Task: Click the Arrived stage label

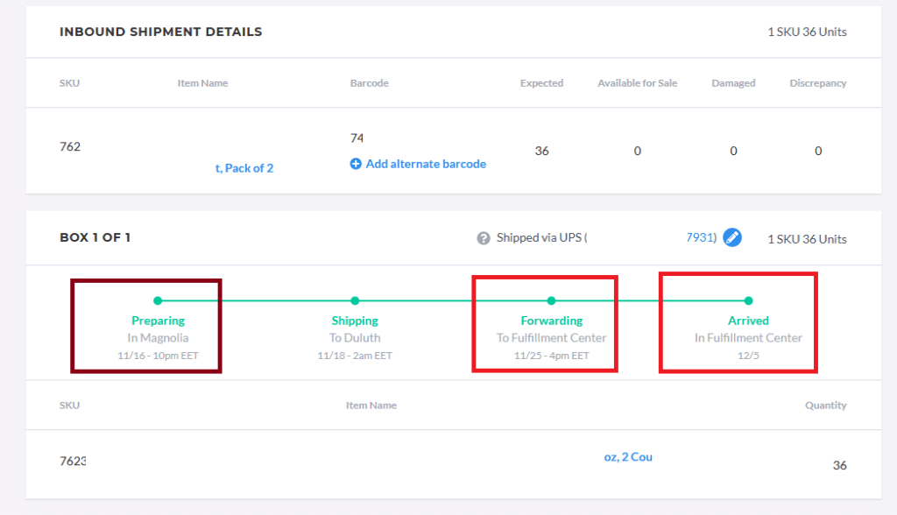Action: point(748,321)
